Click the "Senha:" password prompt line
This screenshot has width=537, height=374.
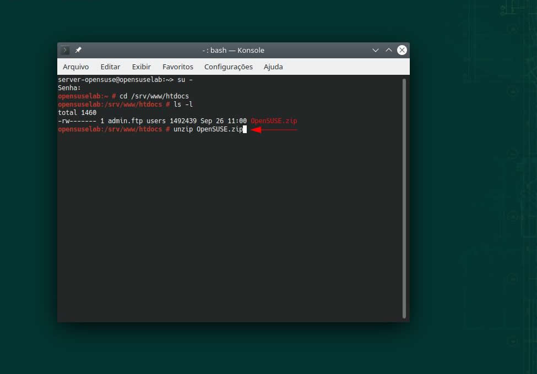(x=69, y=88)
